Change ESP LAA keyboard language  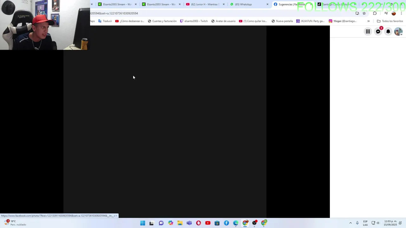(x=365, y=223)
